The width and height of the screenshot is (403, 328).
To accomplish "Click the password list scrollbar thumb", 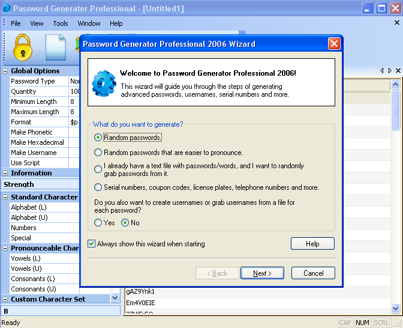I will [395, 110].
